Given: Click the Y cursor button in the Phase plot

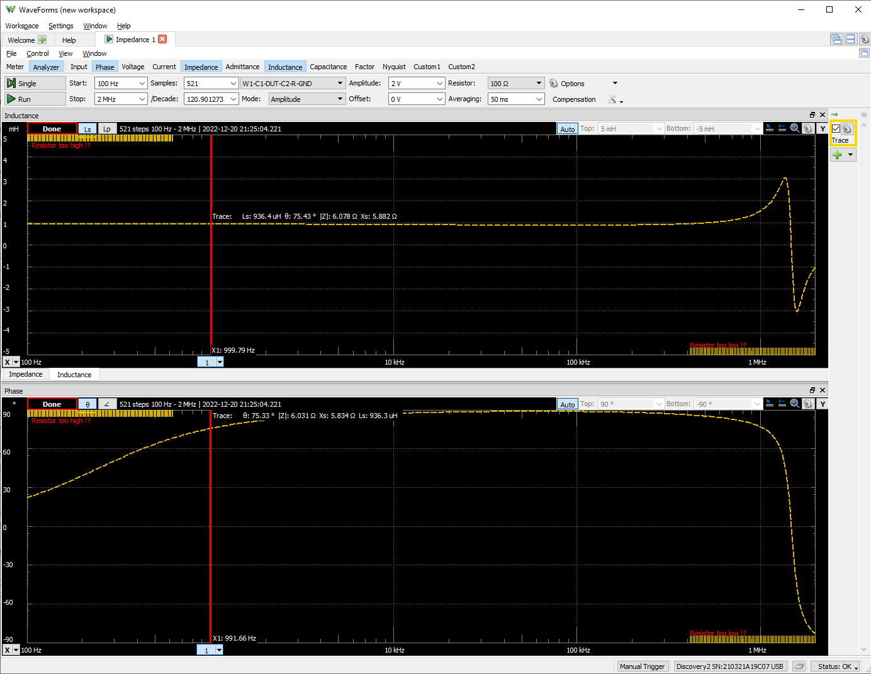Looking at the screenshot, I should tap(822, 404).
